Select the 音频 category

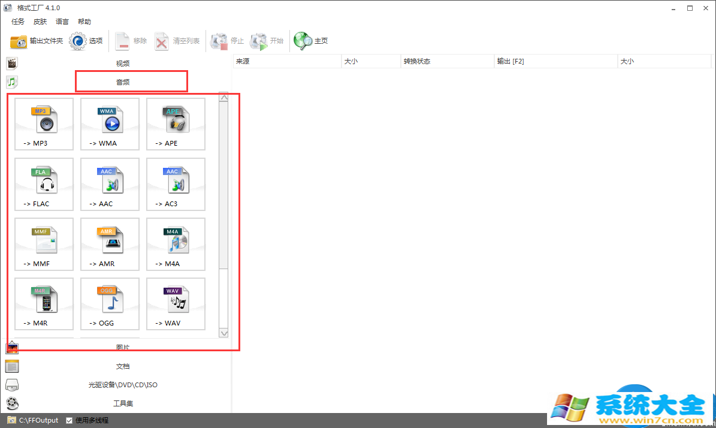point(122,82)
